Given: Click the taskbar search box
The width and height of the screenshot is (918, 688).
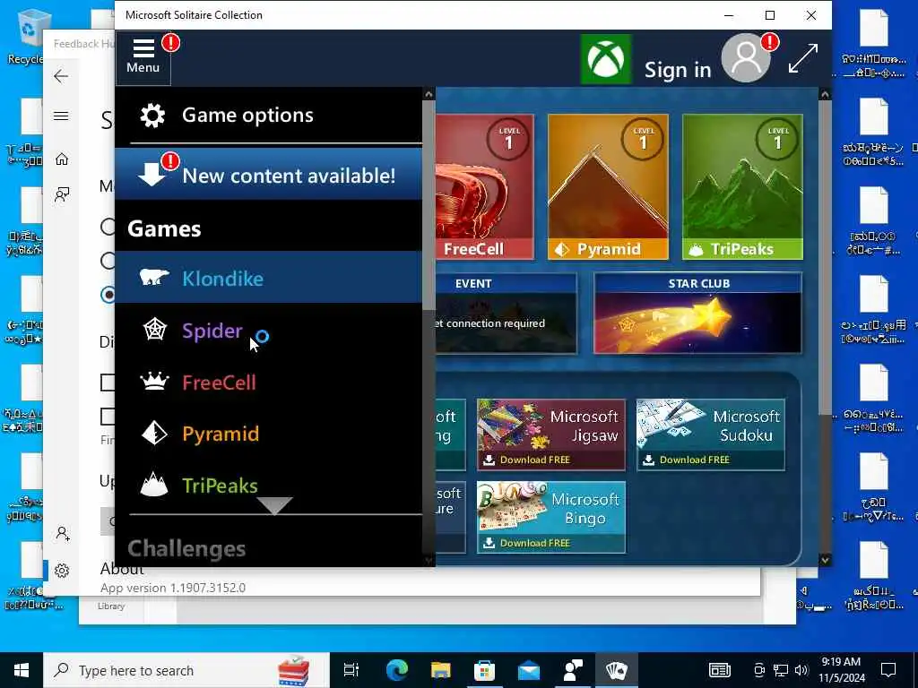Looking at the screenshot, I should point(186,670).
